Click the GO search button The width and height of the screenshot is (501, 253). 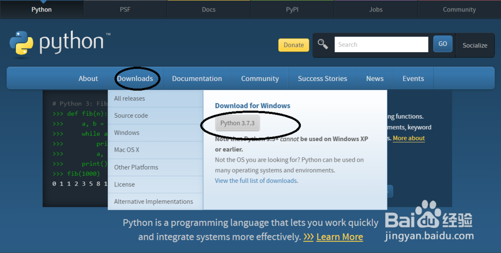tap(442, 44)
